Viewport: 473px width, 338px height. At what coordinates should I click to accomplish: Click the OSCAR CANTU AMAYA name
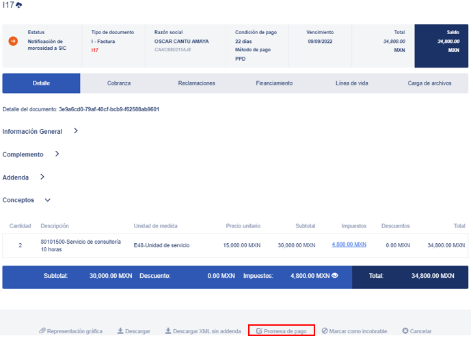pos(182,41)
